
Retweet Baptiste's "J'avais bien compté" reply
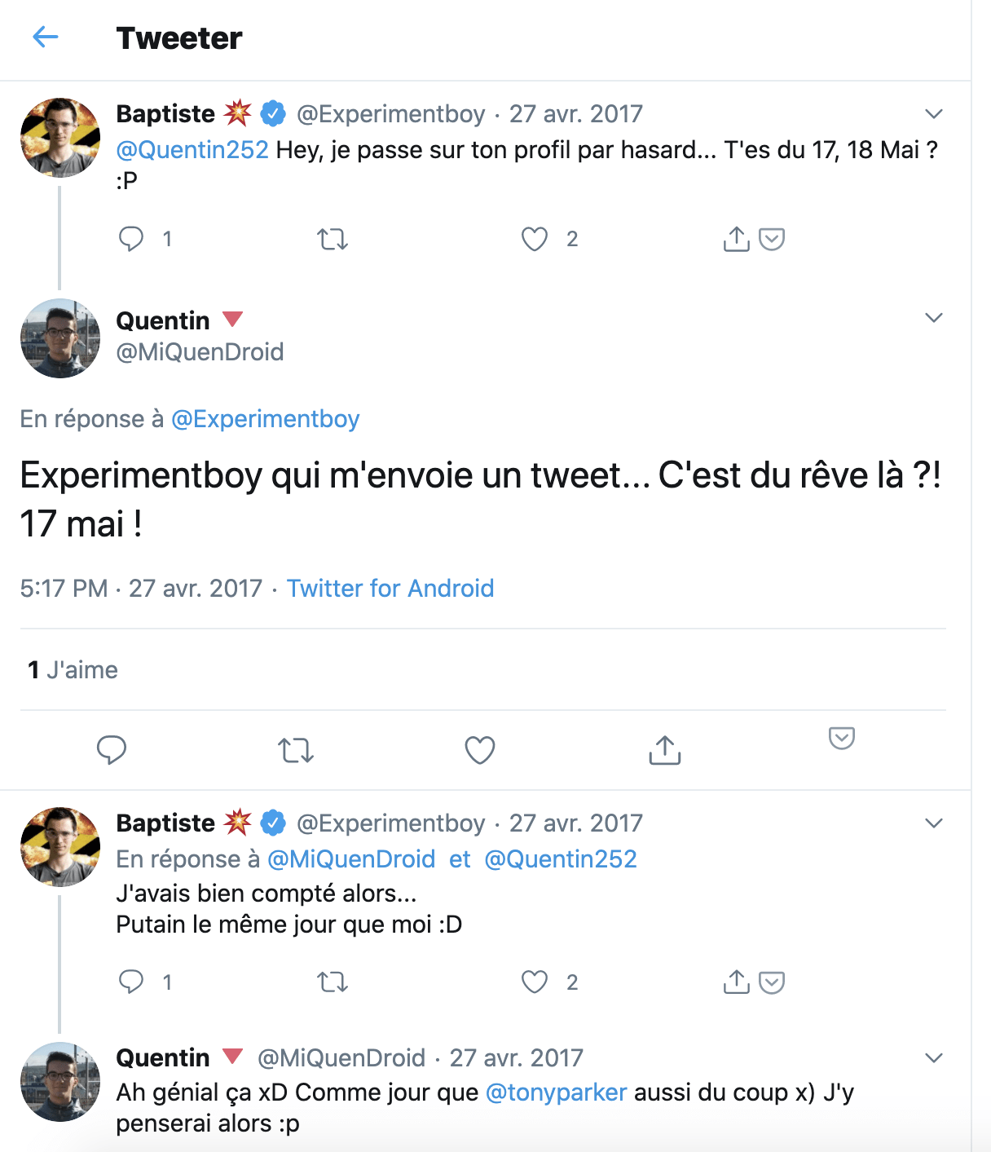coord(333,982)
